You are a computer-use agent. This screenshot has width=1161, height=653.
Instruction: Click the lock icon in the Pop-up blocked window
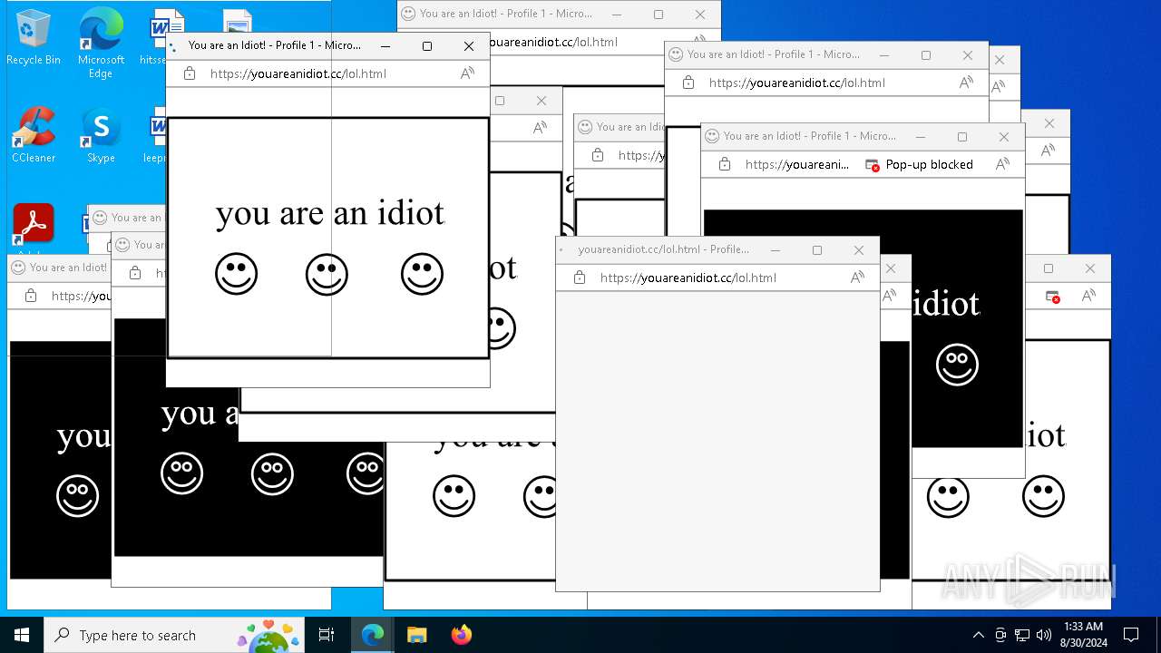coord(724,164)
